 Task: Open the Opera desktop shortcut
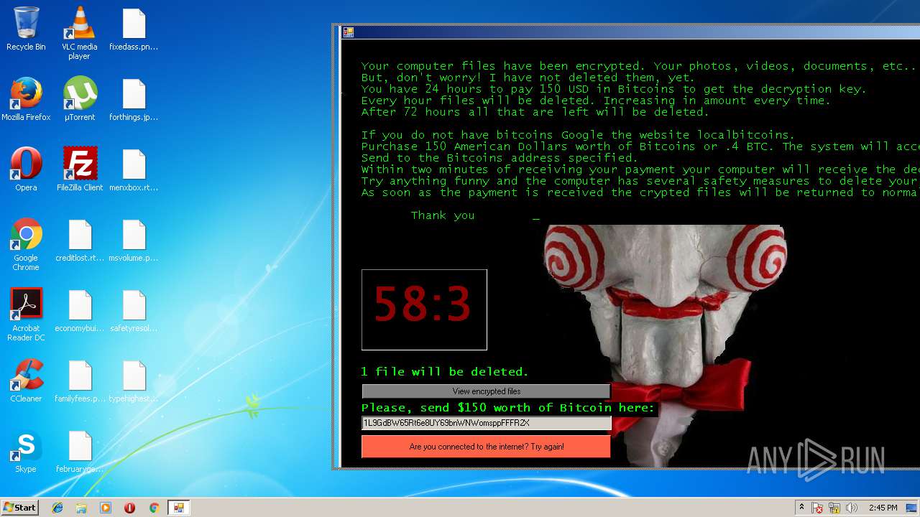coord(26,169)
